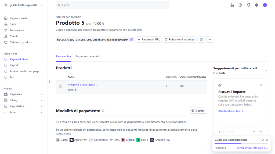Open the Prodotto prova Stripe 5 link

click(x=82, y=85)
